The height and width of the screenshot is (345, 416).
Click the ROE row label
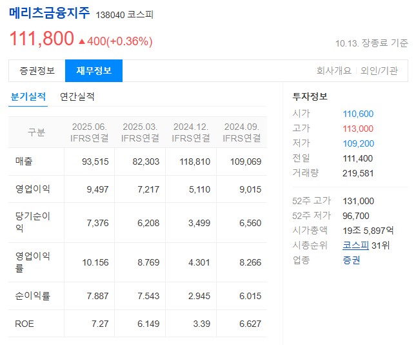click(x=25, y=324)
